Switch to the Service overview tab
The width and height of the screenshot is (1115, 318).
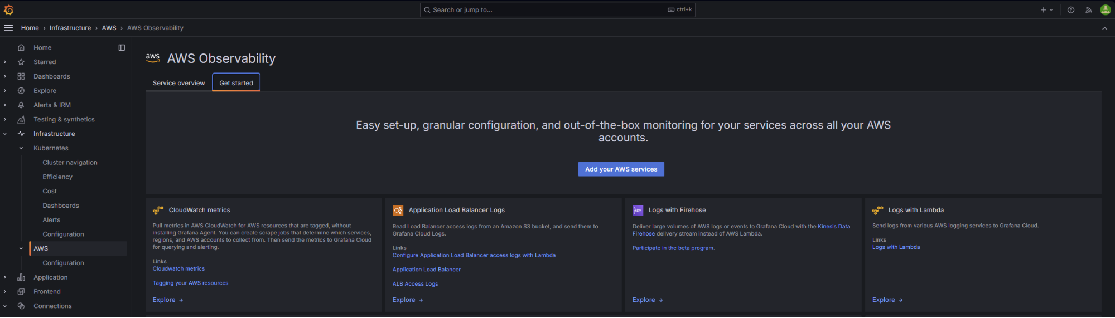point(178,83)
